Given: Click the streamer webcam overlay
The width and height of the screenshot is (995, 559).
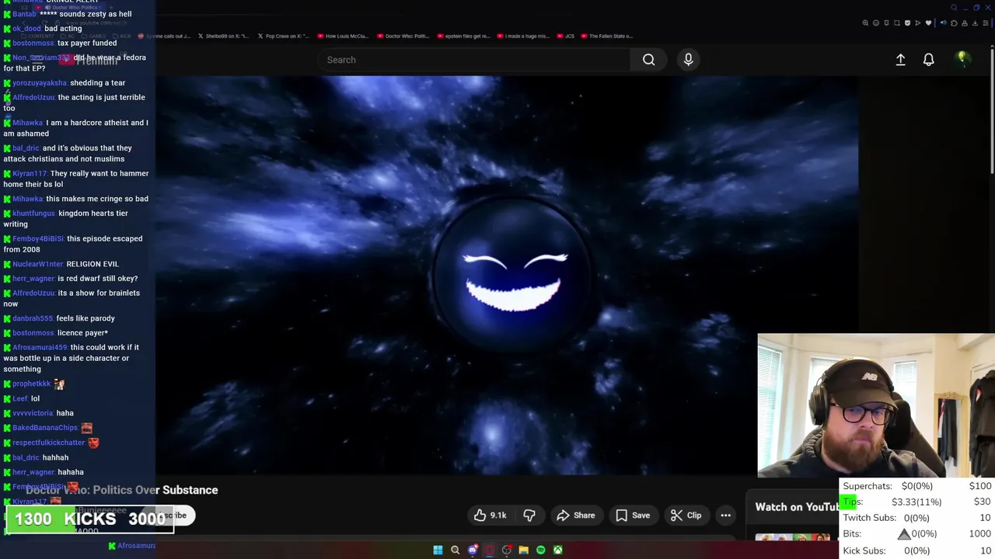Looking at the screenshot, I should [x=876, y=405].
